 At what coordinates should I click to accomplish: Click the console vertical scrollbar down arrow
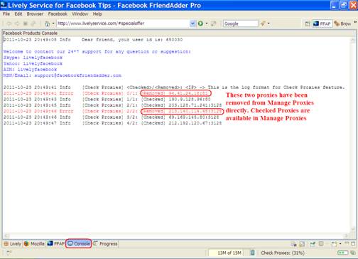point(353,229)
